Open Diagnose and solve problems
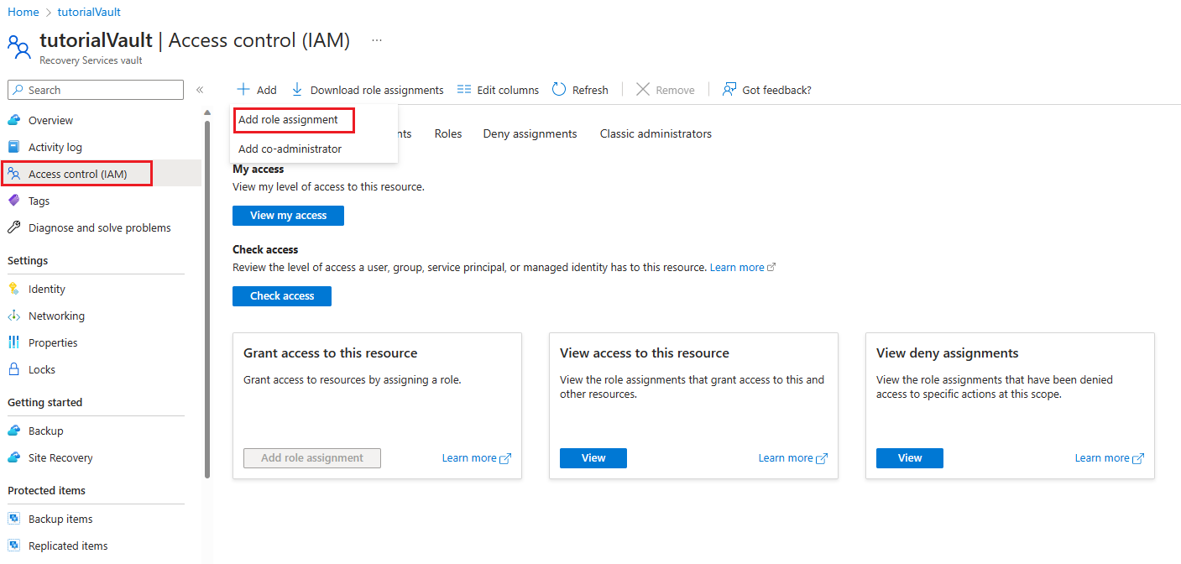This screenshot has height=564, width=1181. click(x=101, y=227)
